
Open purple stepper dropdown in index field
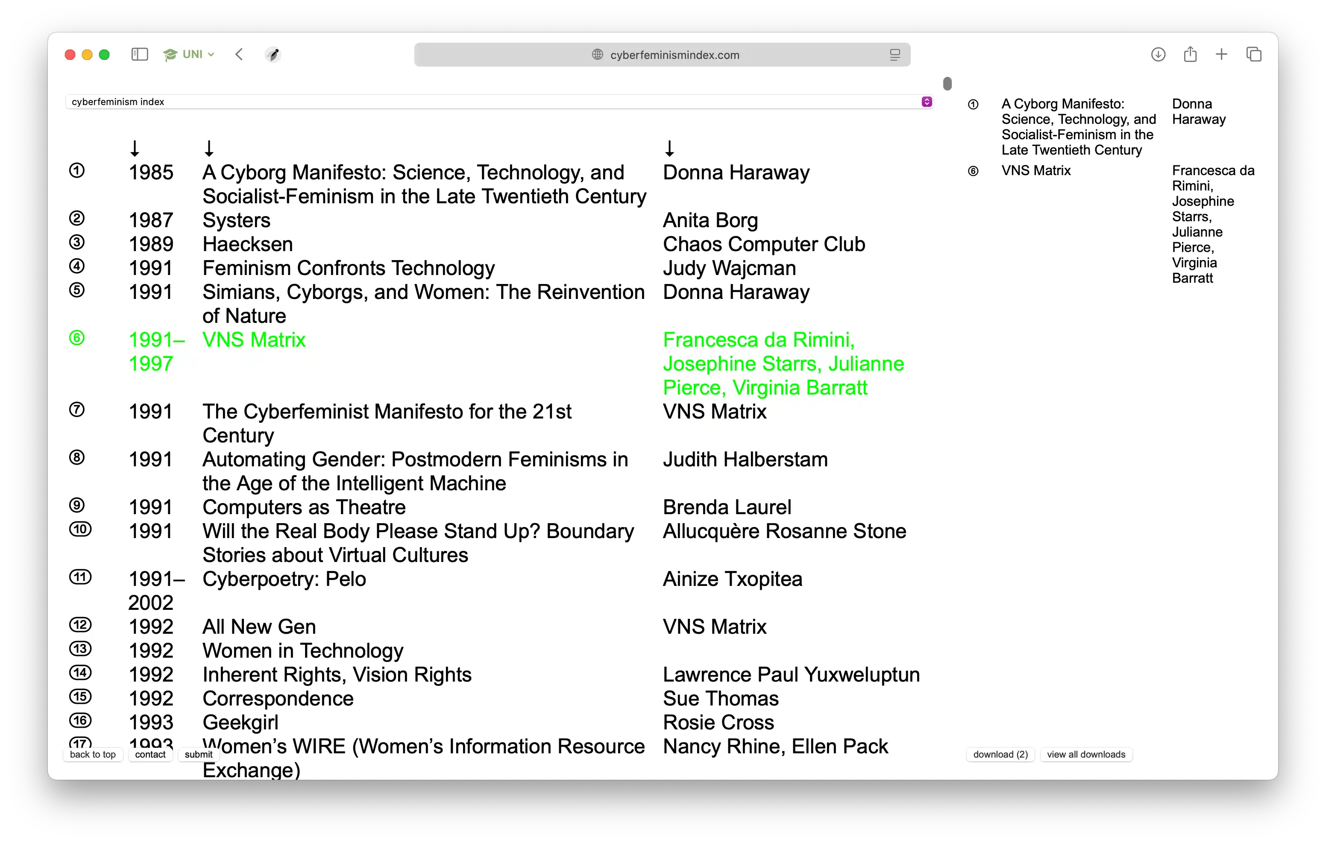coord(927,102)
